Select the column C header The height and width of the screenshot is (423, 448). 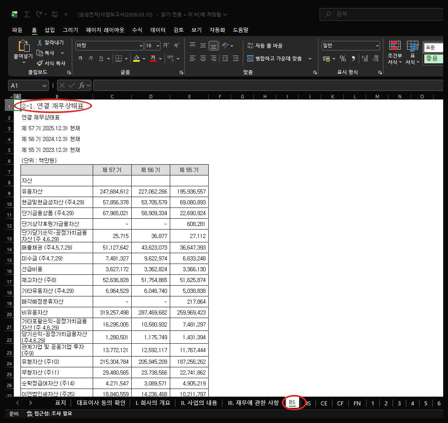[x=112, y=97]
